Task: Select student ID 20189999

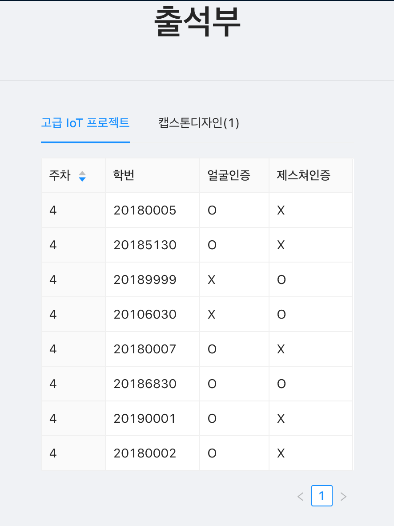Action: [145, 280]
